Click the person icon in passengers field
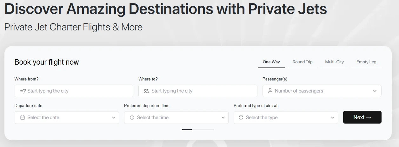399x147 pixels. (x=270, y=91)
